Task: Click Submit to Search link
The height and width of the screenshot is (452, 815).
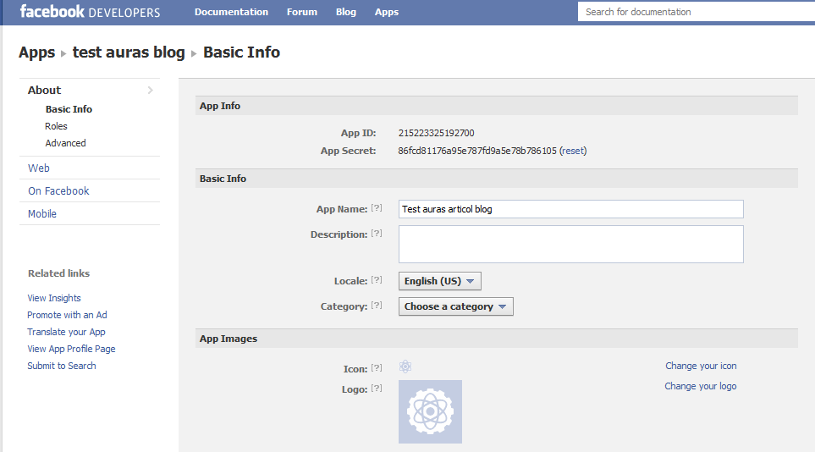Action: 61,366
